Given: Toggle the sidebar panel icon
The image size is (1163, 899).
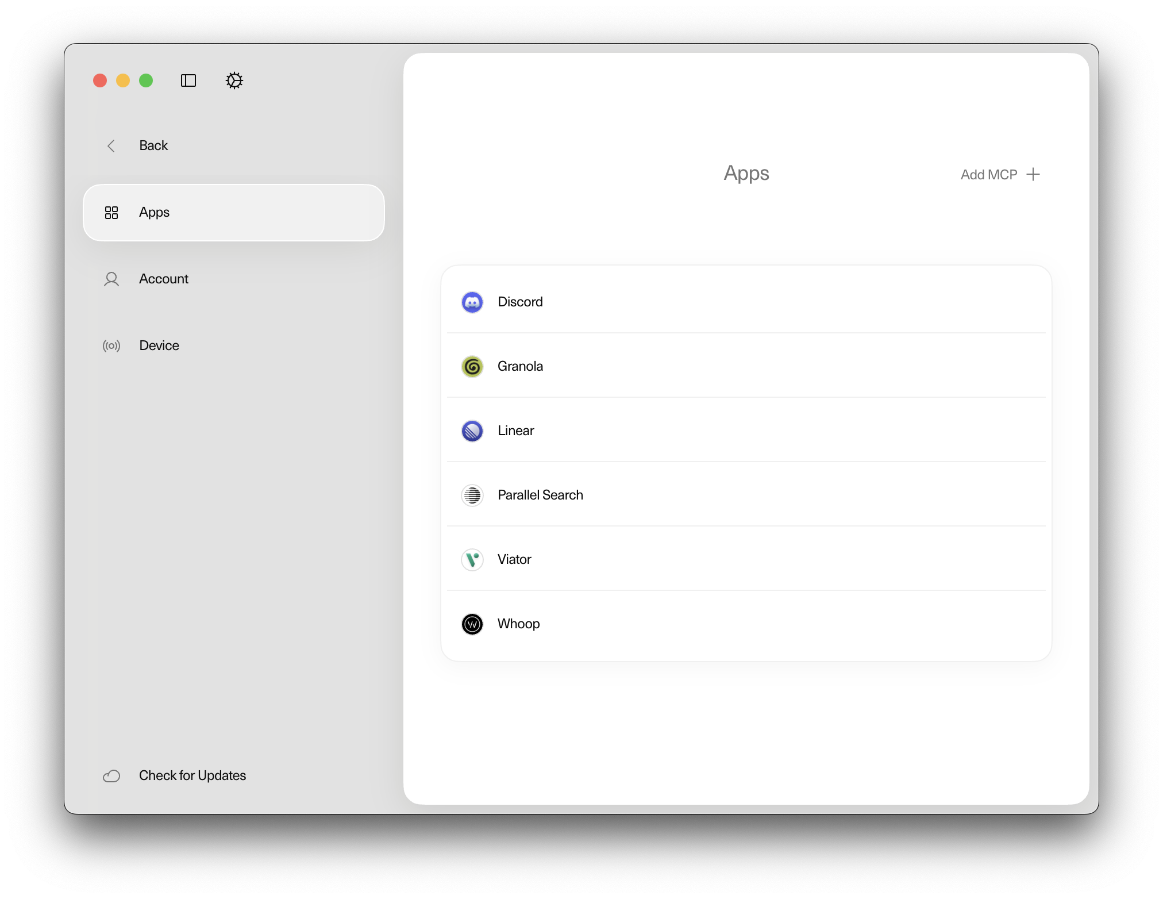Looking at the screenshot, I should coord(188,80).
